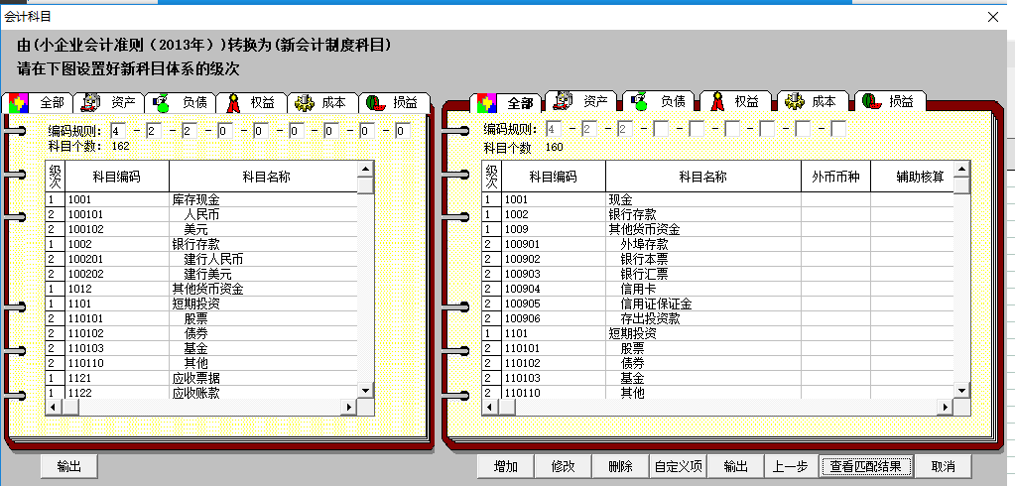
Task: Select row 存出投资款 in right table
Action: click(x=718, y=318)
